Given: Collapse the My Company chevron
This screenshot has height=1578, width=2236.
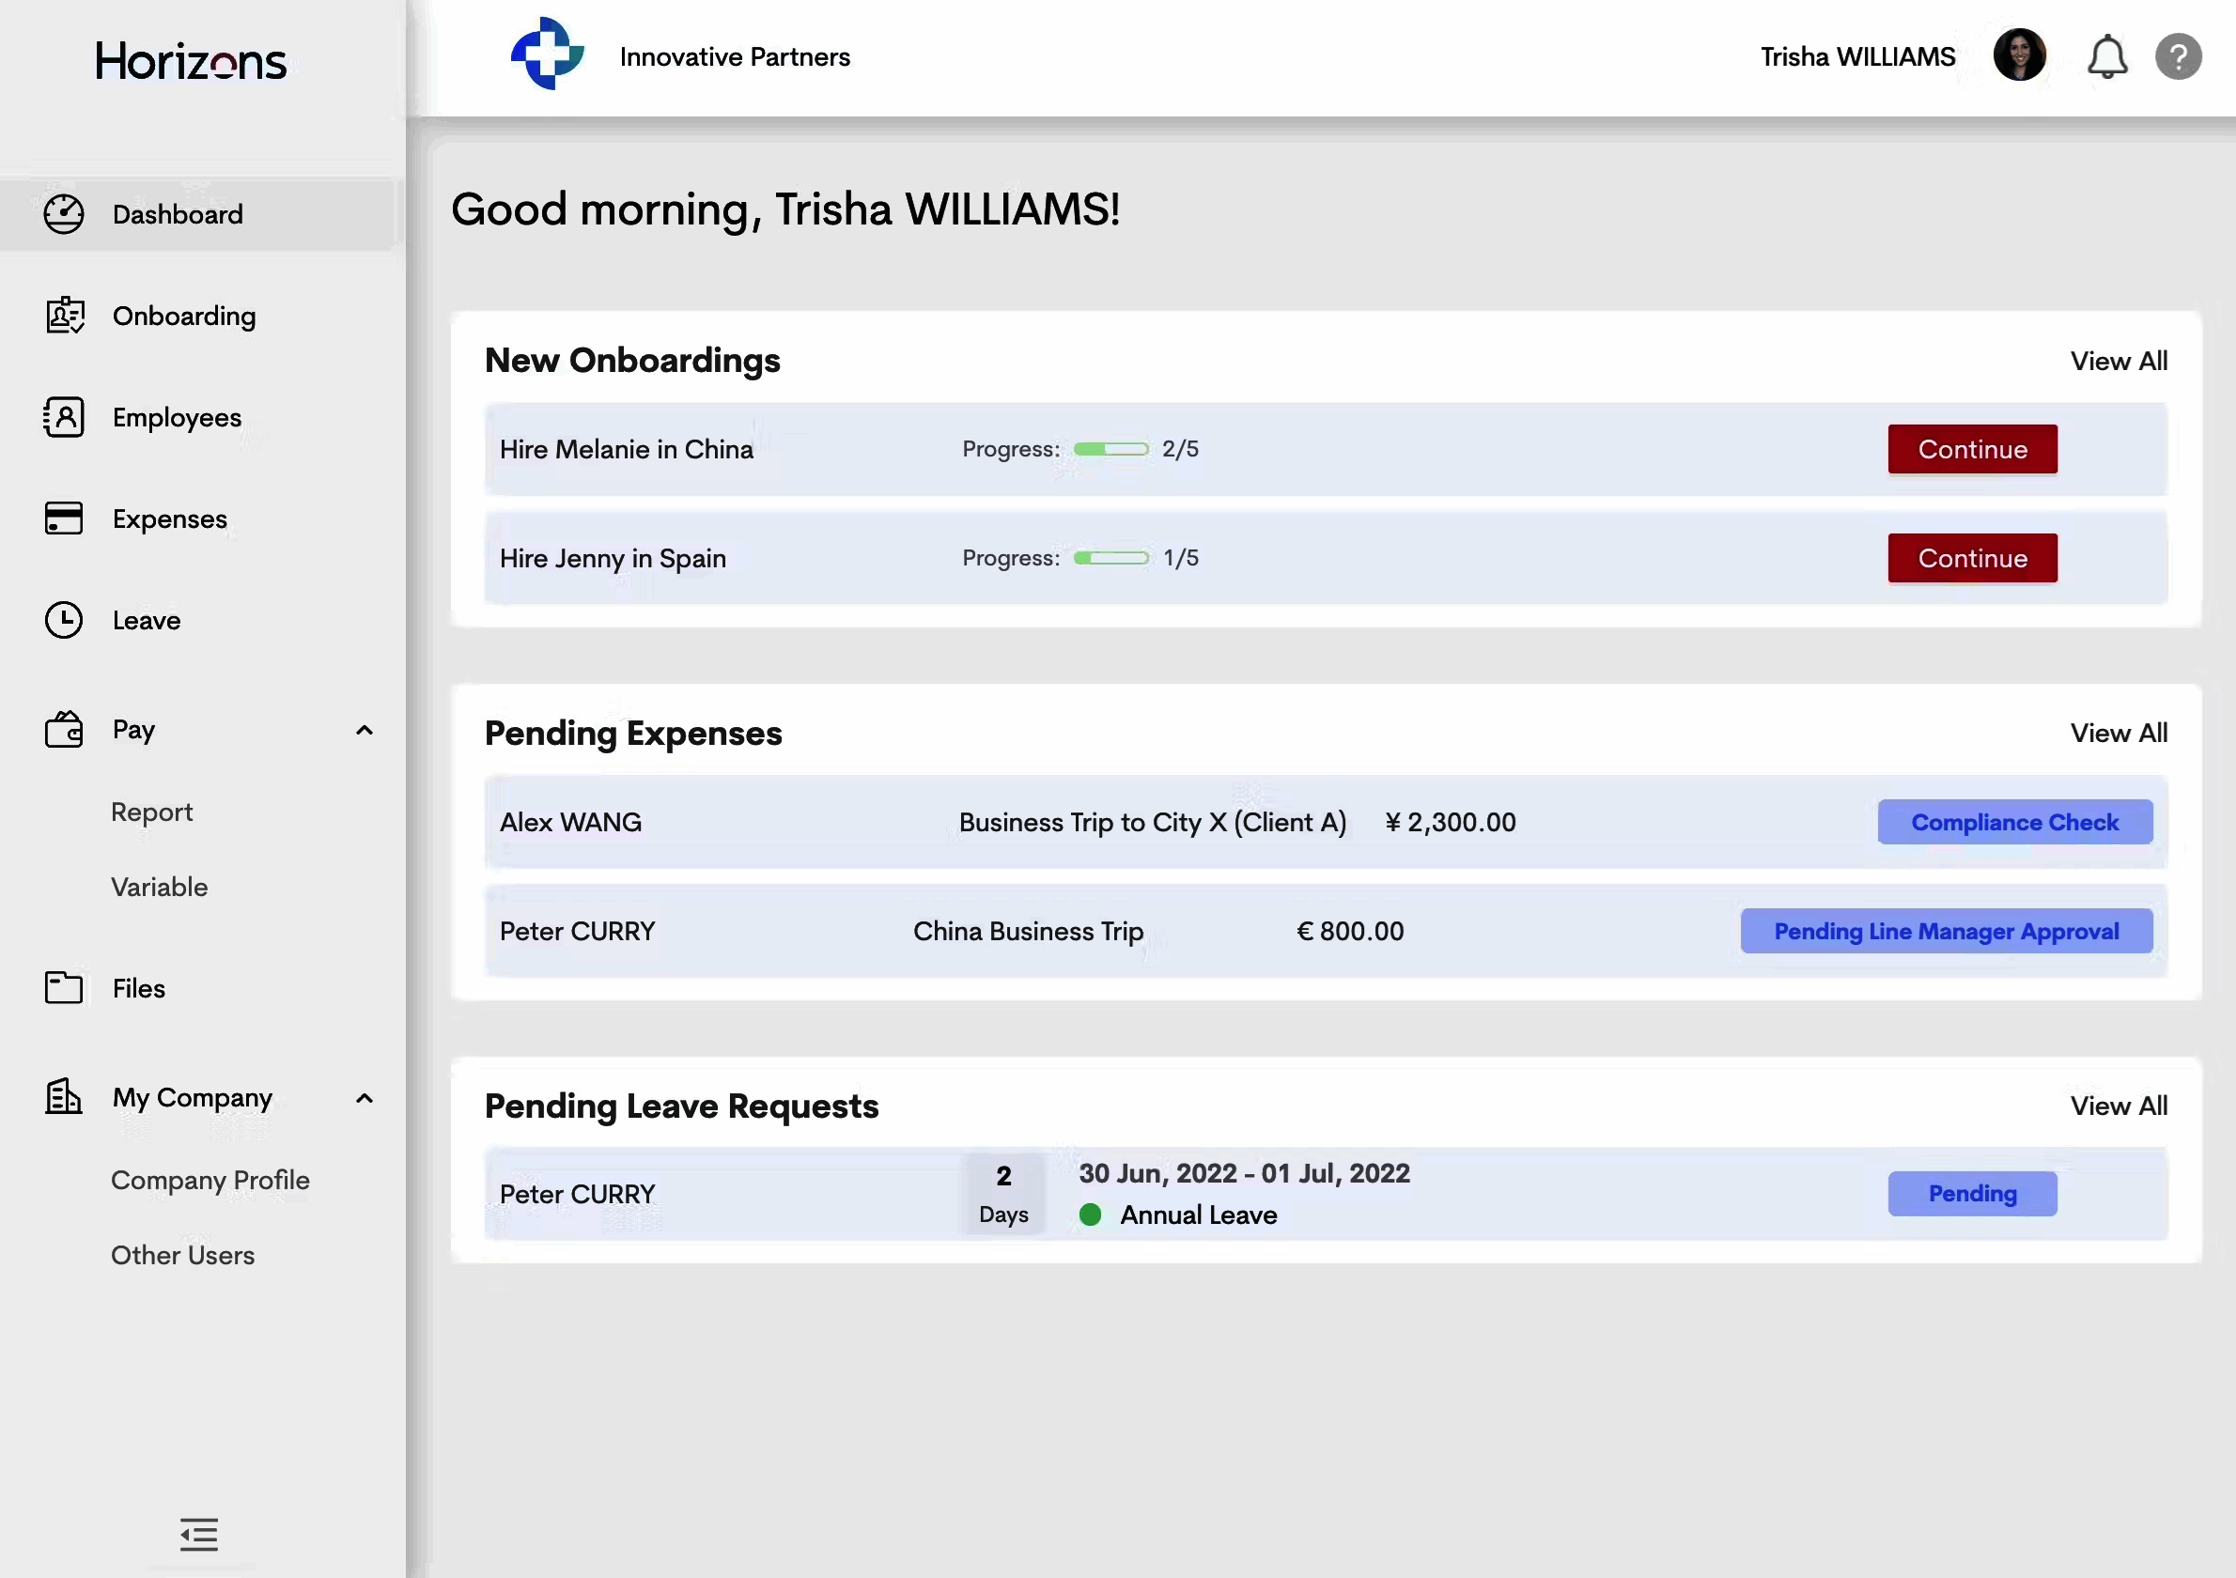Looking at the screenshot, I should [x=365, y=1098].
